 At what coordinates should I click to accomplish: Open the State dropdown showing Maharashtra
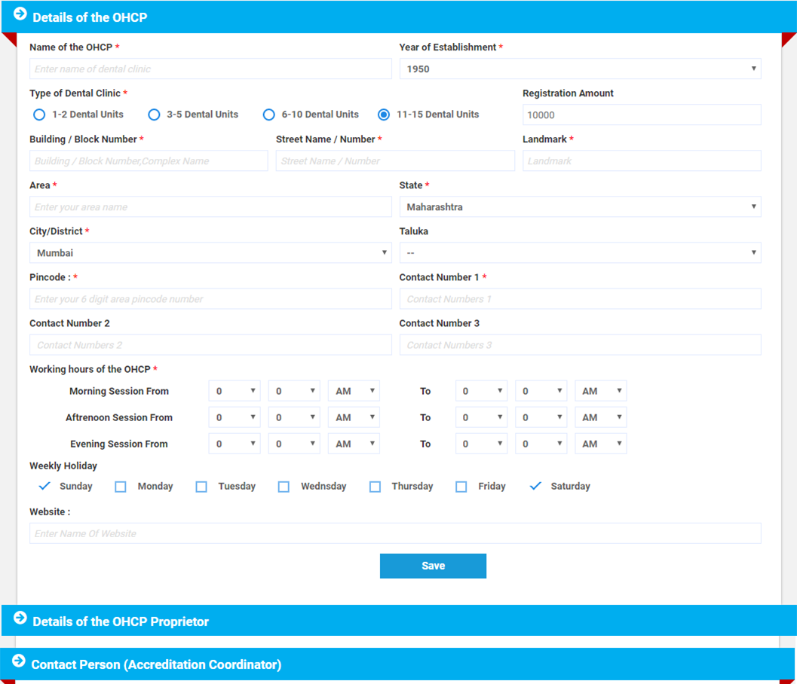pyautogui.click(x=579, y=207)
